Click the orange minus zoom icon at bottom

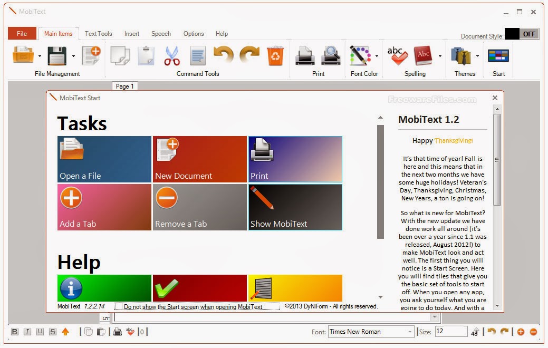point(533,332)
